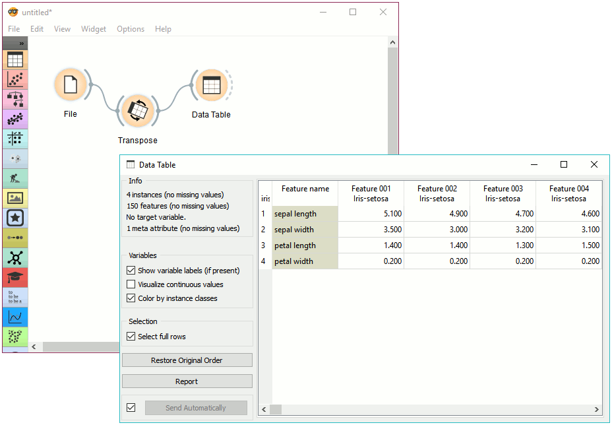Image resolution: width=612 pixels, height=425 pixels.
Task: Expand the widget toolbox with double chevron
Action: click(21, 43)
